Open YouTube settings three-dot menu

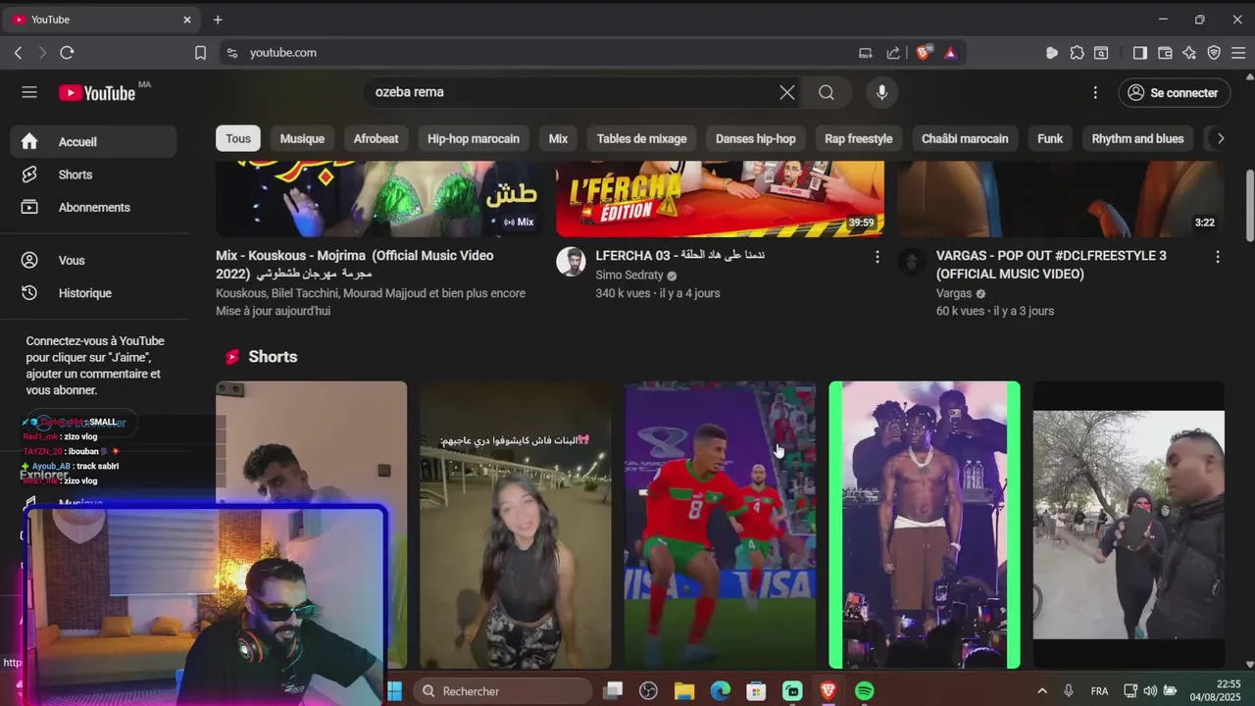(1095, 92)
